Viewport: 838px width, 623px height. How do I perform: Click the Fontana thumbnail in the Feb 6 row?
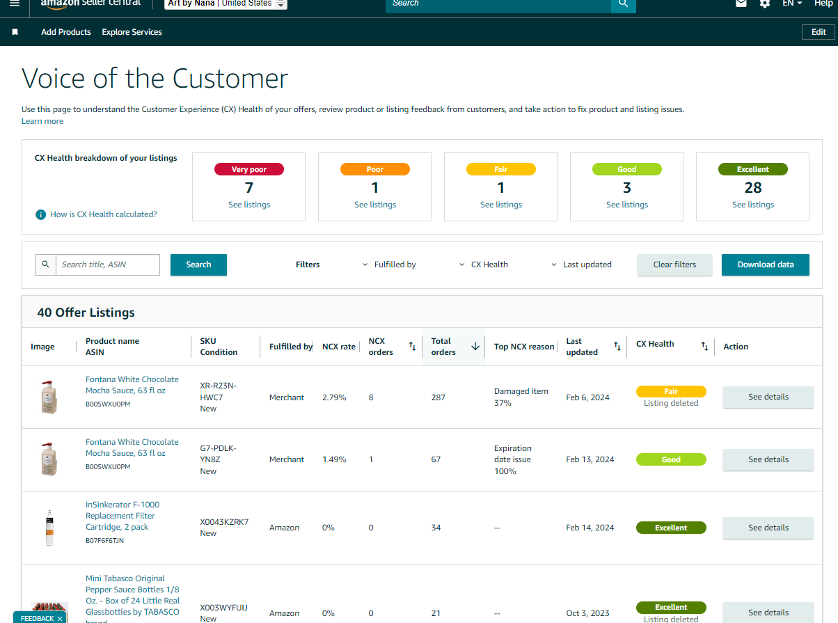click(x=49, y=397)
